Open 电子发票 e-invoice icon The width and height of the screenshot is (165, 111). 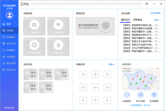click(x=141, y=96)
